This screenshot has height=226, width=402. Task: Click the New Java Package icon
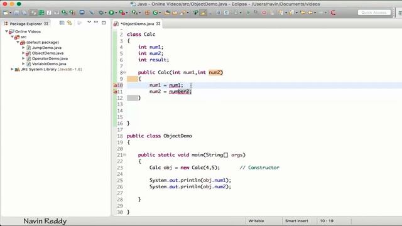[x=148, y=13]
